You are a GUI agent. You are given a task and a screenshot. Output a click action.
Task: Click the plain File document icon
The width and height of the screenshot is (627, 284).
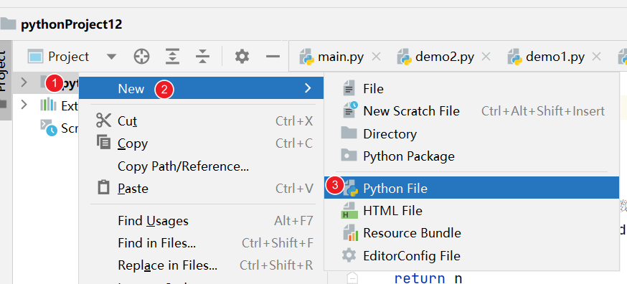[349, 88]
